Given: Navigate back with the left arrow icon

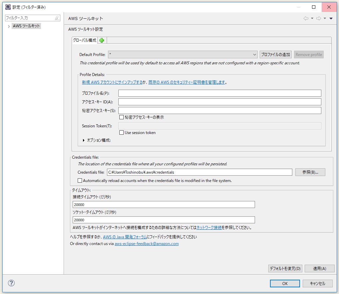Looking at the screenshot, I should click(x=306, y=18).
